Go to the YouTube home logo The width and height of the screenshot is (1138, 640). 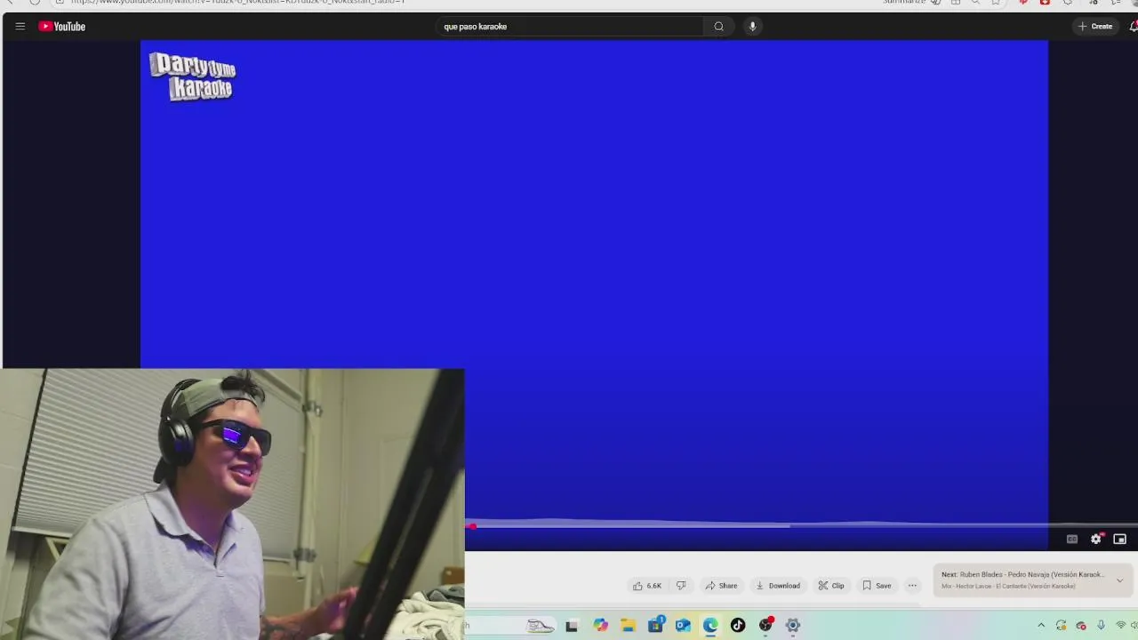pos(61,27)
